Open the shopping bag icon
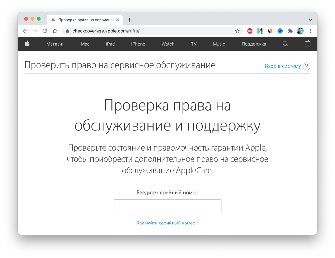This screenshot has height=258, width=335. pyautogui.click(x=308, y=44)
